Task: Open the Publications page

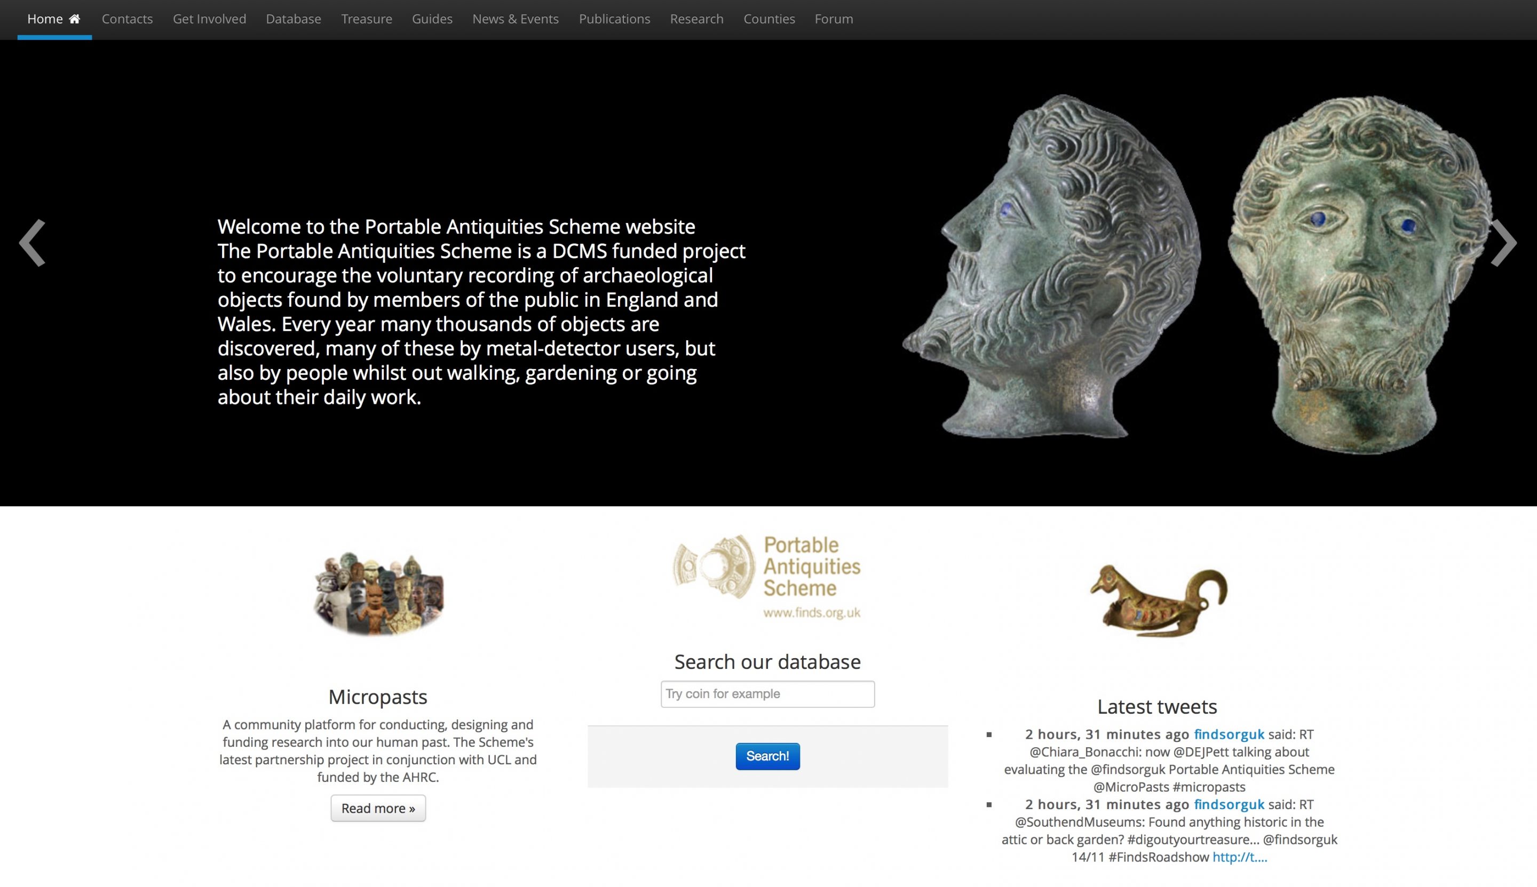Action: 614,19
